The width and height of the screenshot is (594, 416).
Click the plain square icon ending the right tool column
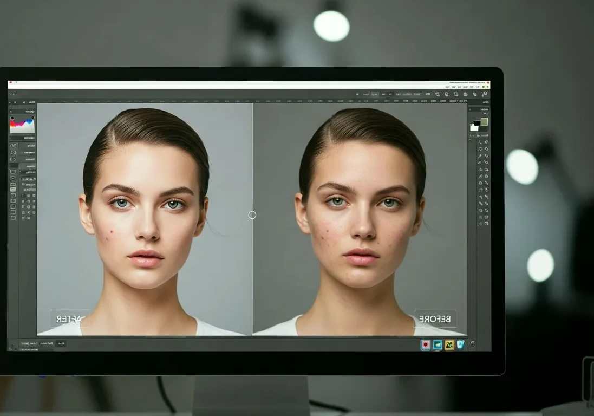pyautogui.click(x=487, y=224)
